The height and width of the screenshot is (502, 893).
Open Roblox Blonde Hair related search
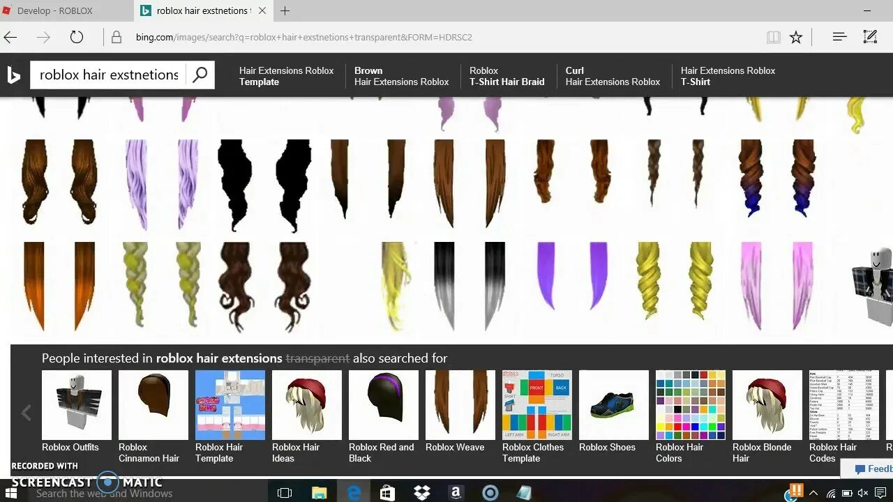tap(767, 417)
